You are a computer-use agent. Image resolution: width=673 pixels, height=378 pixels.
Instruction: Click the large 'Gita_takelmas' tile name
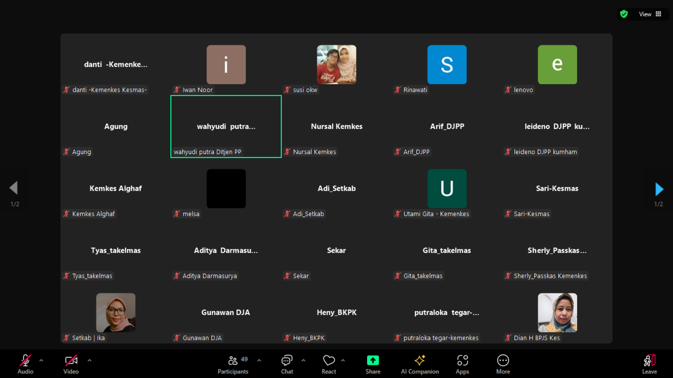447,250
